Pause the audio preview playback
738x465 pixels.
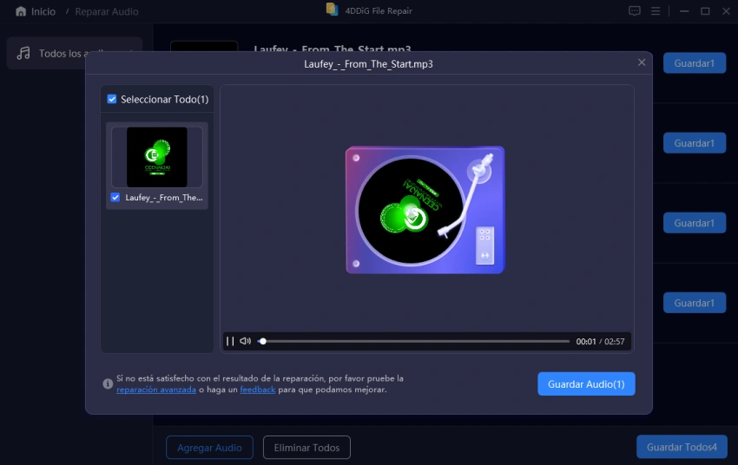coord(230,341)
